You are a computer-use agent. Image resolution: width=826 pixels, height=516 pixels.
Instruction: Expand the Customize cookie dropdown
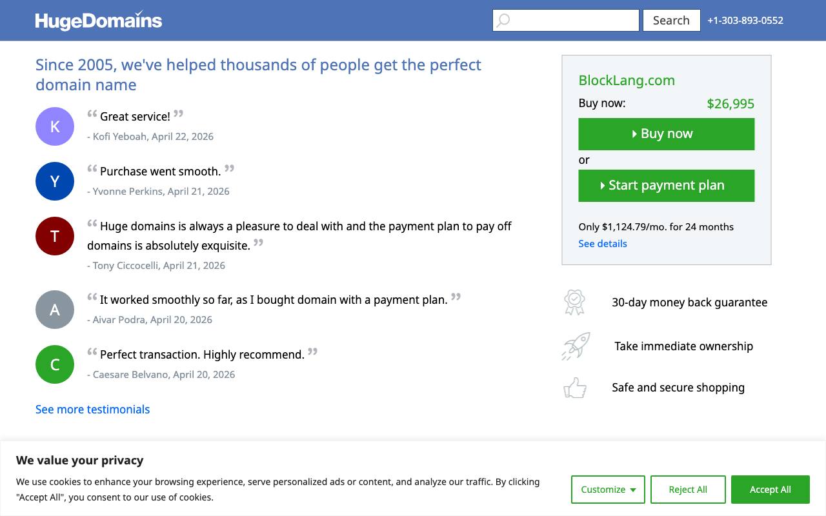pos(608,490)
